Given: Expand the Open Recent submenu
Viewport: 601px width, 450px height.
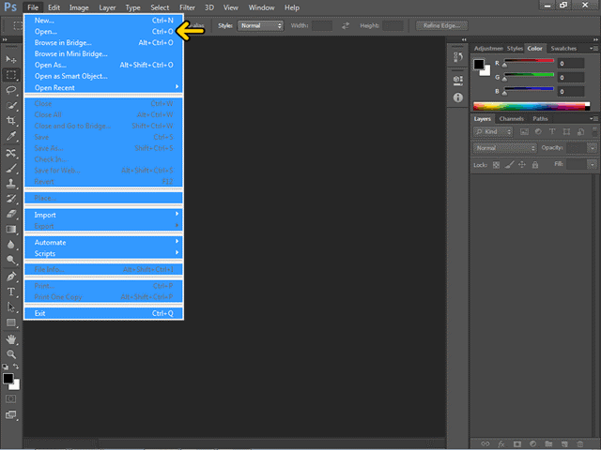Looking at the screenshot, I should (103, 87).
